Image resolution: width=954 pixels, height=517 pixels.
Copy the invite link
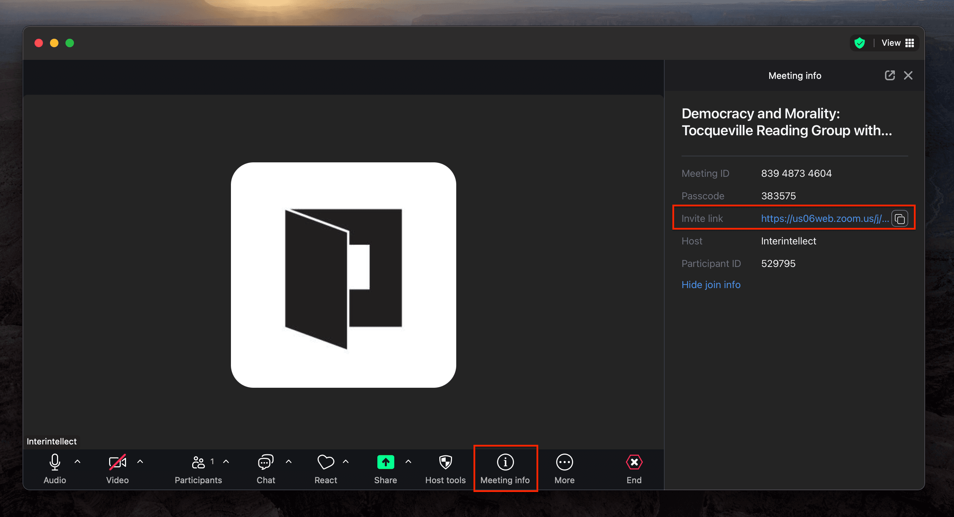coord(900,219)
